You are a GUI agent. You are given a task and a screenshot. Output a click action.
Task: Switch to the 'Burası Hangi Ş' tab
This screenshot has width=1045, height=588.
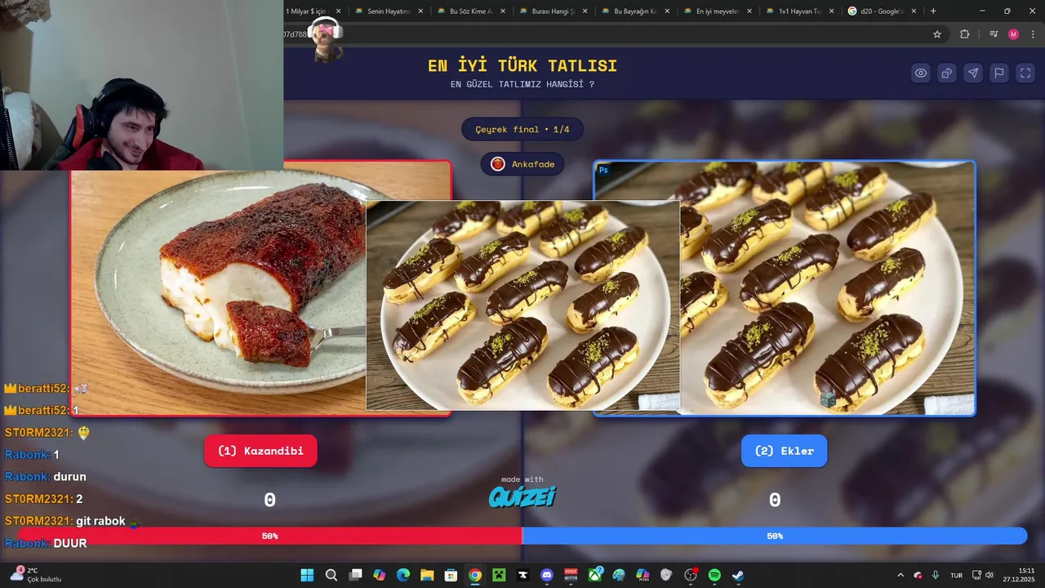(554, 11)
